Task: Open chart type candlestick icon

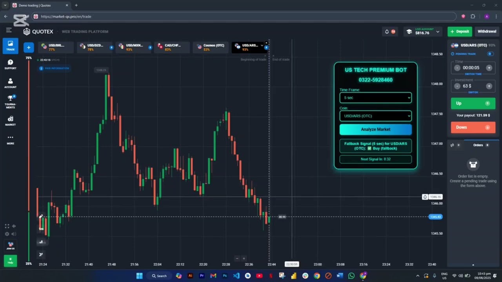Action: 41,242
